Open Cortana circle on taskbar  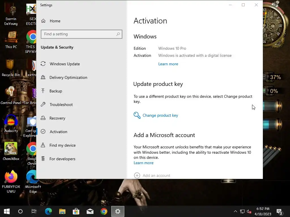click(x=20, y=211)
